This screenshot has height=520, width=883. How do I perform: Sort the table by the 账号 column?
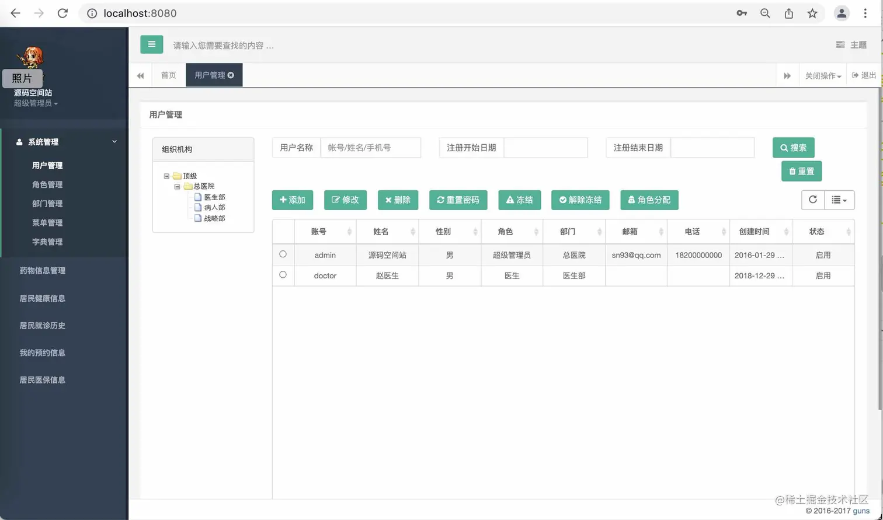(318, 231)
